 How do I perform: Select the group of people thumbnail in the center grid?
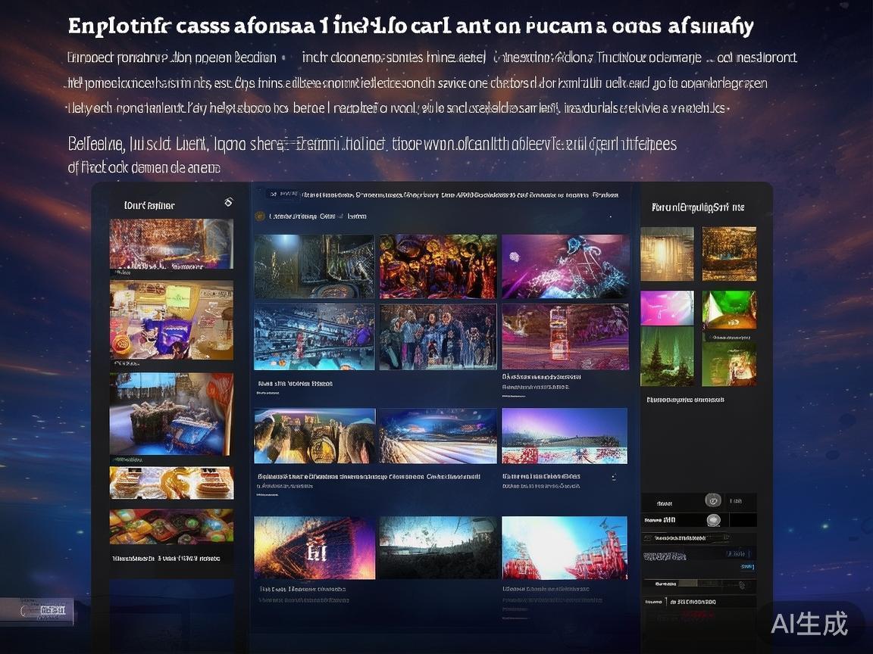point(438,337)
